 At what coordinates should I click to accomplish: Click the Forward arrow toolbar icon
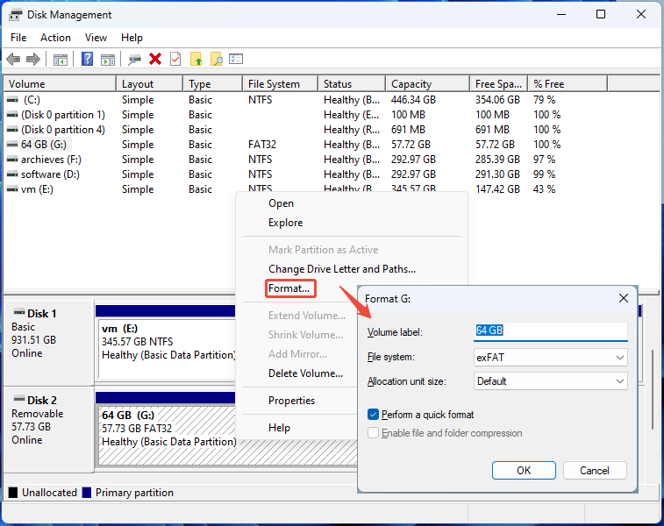[33, 60]
